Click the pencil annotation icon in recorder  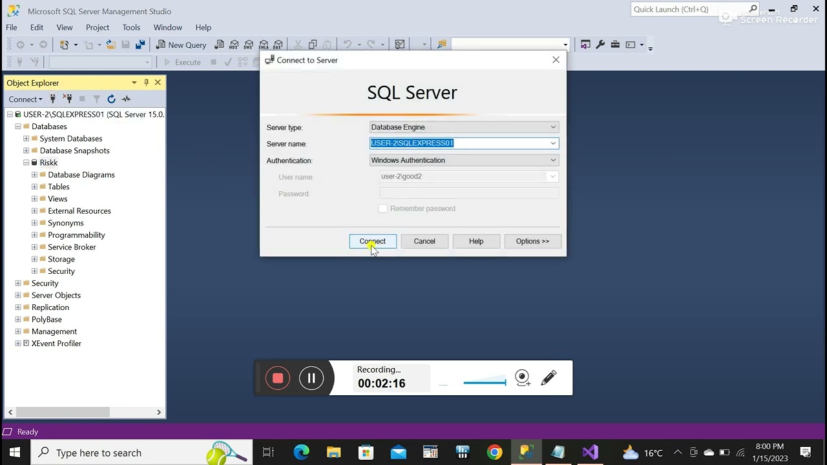tap(549, 378)
